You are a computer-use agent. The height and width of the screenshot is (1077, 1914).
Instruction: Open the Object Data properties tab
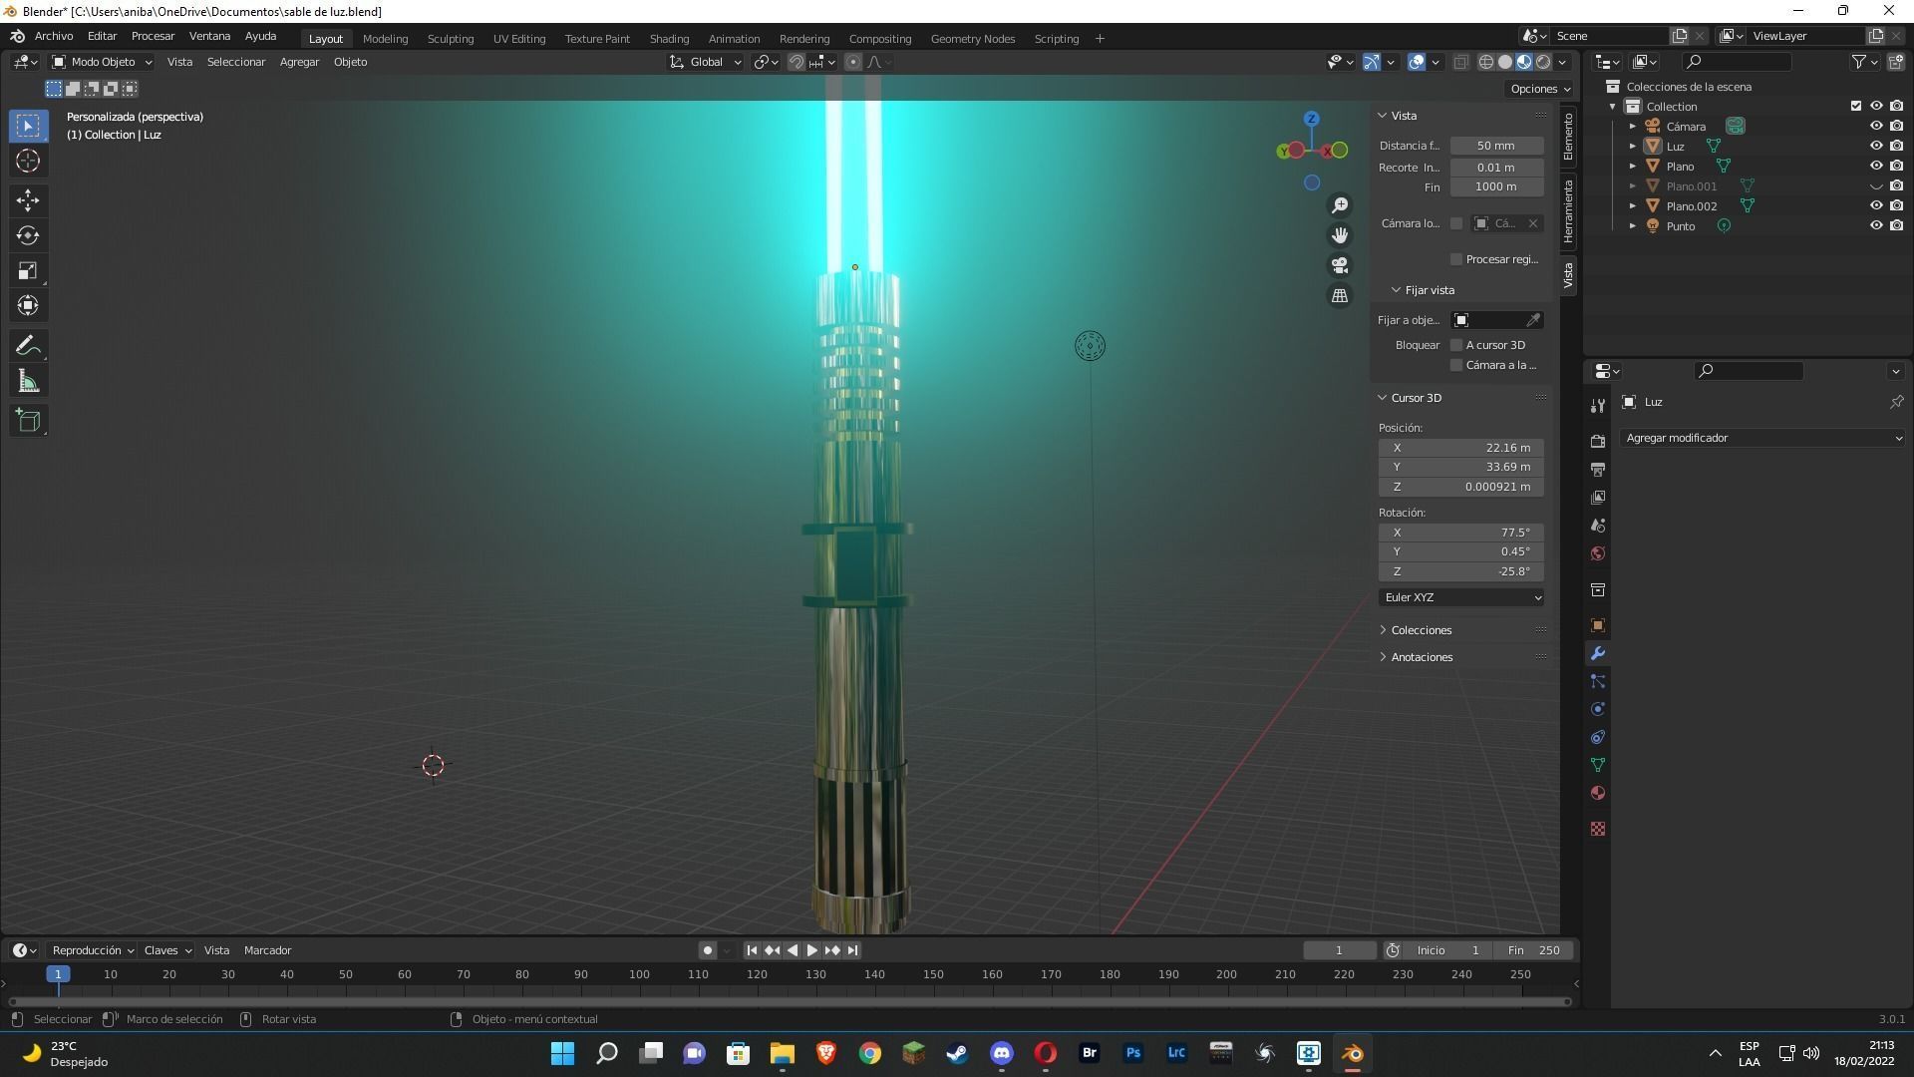tap(1598, 765)
